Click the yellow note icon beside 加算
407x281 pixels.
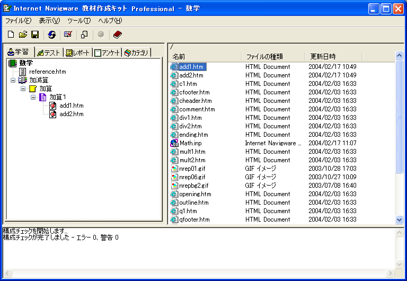click(x=33, y=89)
